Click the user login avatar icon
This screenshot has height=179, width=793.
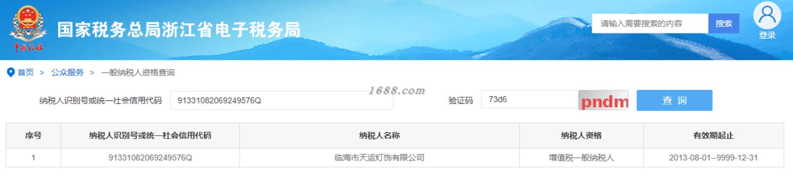(767, 15)
